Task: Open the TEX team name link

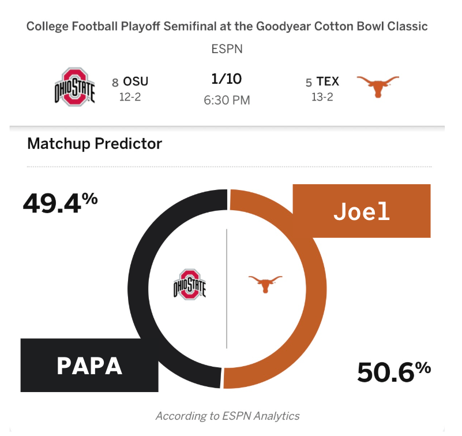Action: pos(328,81)
